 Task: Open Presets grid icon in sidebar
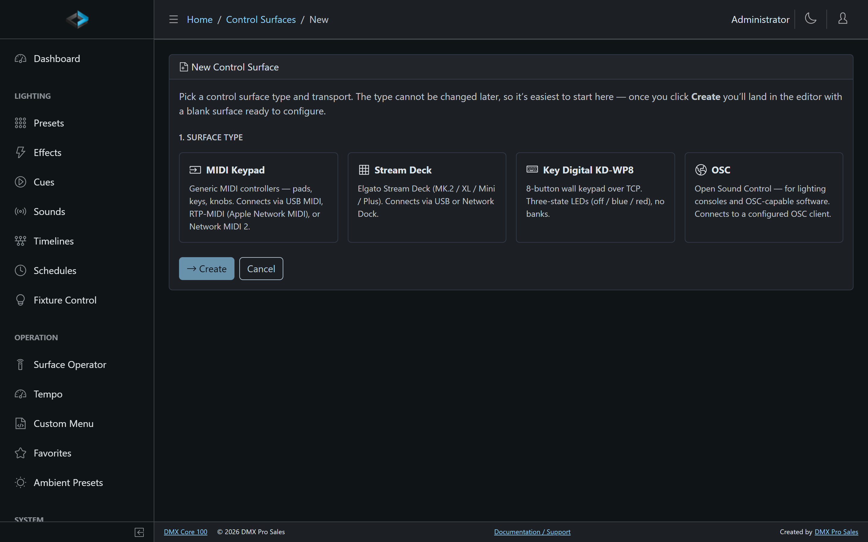(20, 123)
